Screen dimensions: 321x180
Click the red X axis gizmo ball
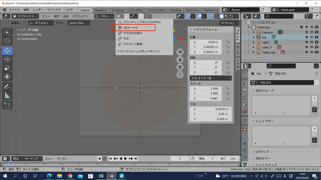[181, 38]
